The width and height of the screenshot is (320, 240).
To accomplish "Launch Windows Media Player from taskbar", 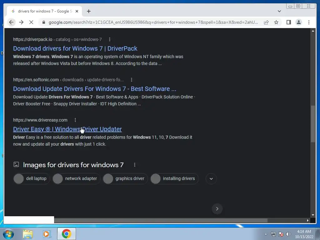I will point(47,234).
